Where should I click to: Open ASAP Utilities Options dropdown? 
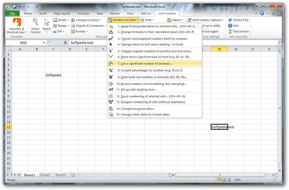point(206,20)
